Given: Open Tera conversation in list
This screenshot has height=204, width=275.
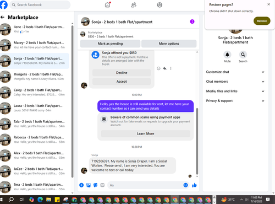Looking at the screenshot, I should (x=35, y=187).
